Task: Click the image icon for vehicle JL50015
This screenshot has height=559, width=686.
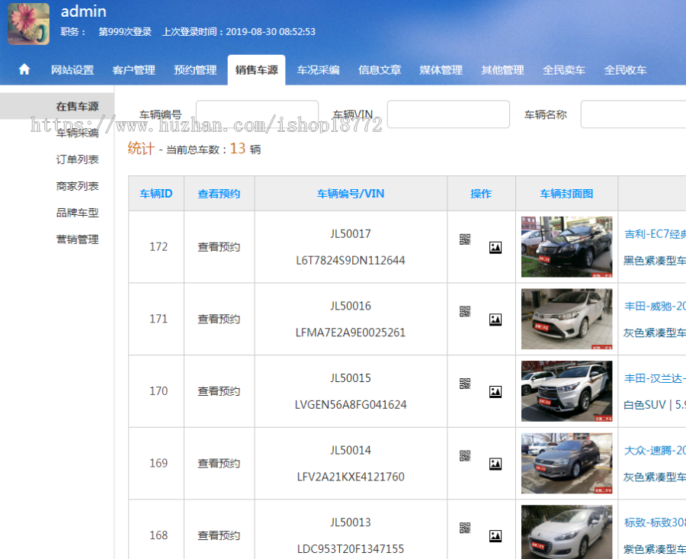Action: pyautogui.click(x=496, y=391)
